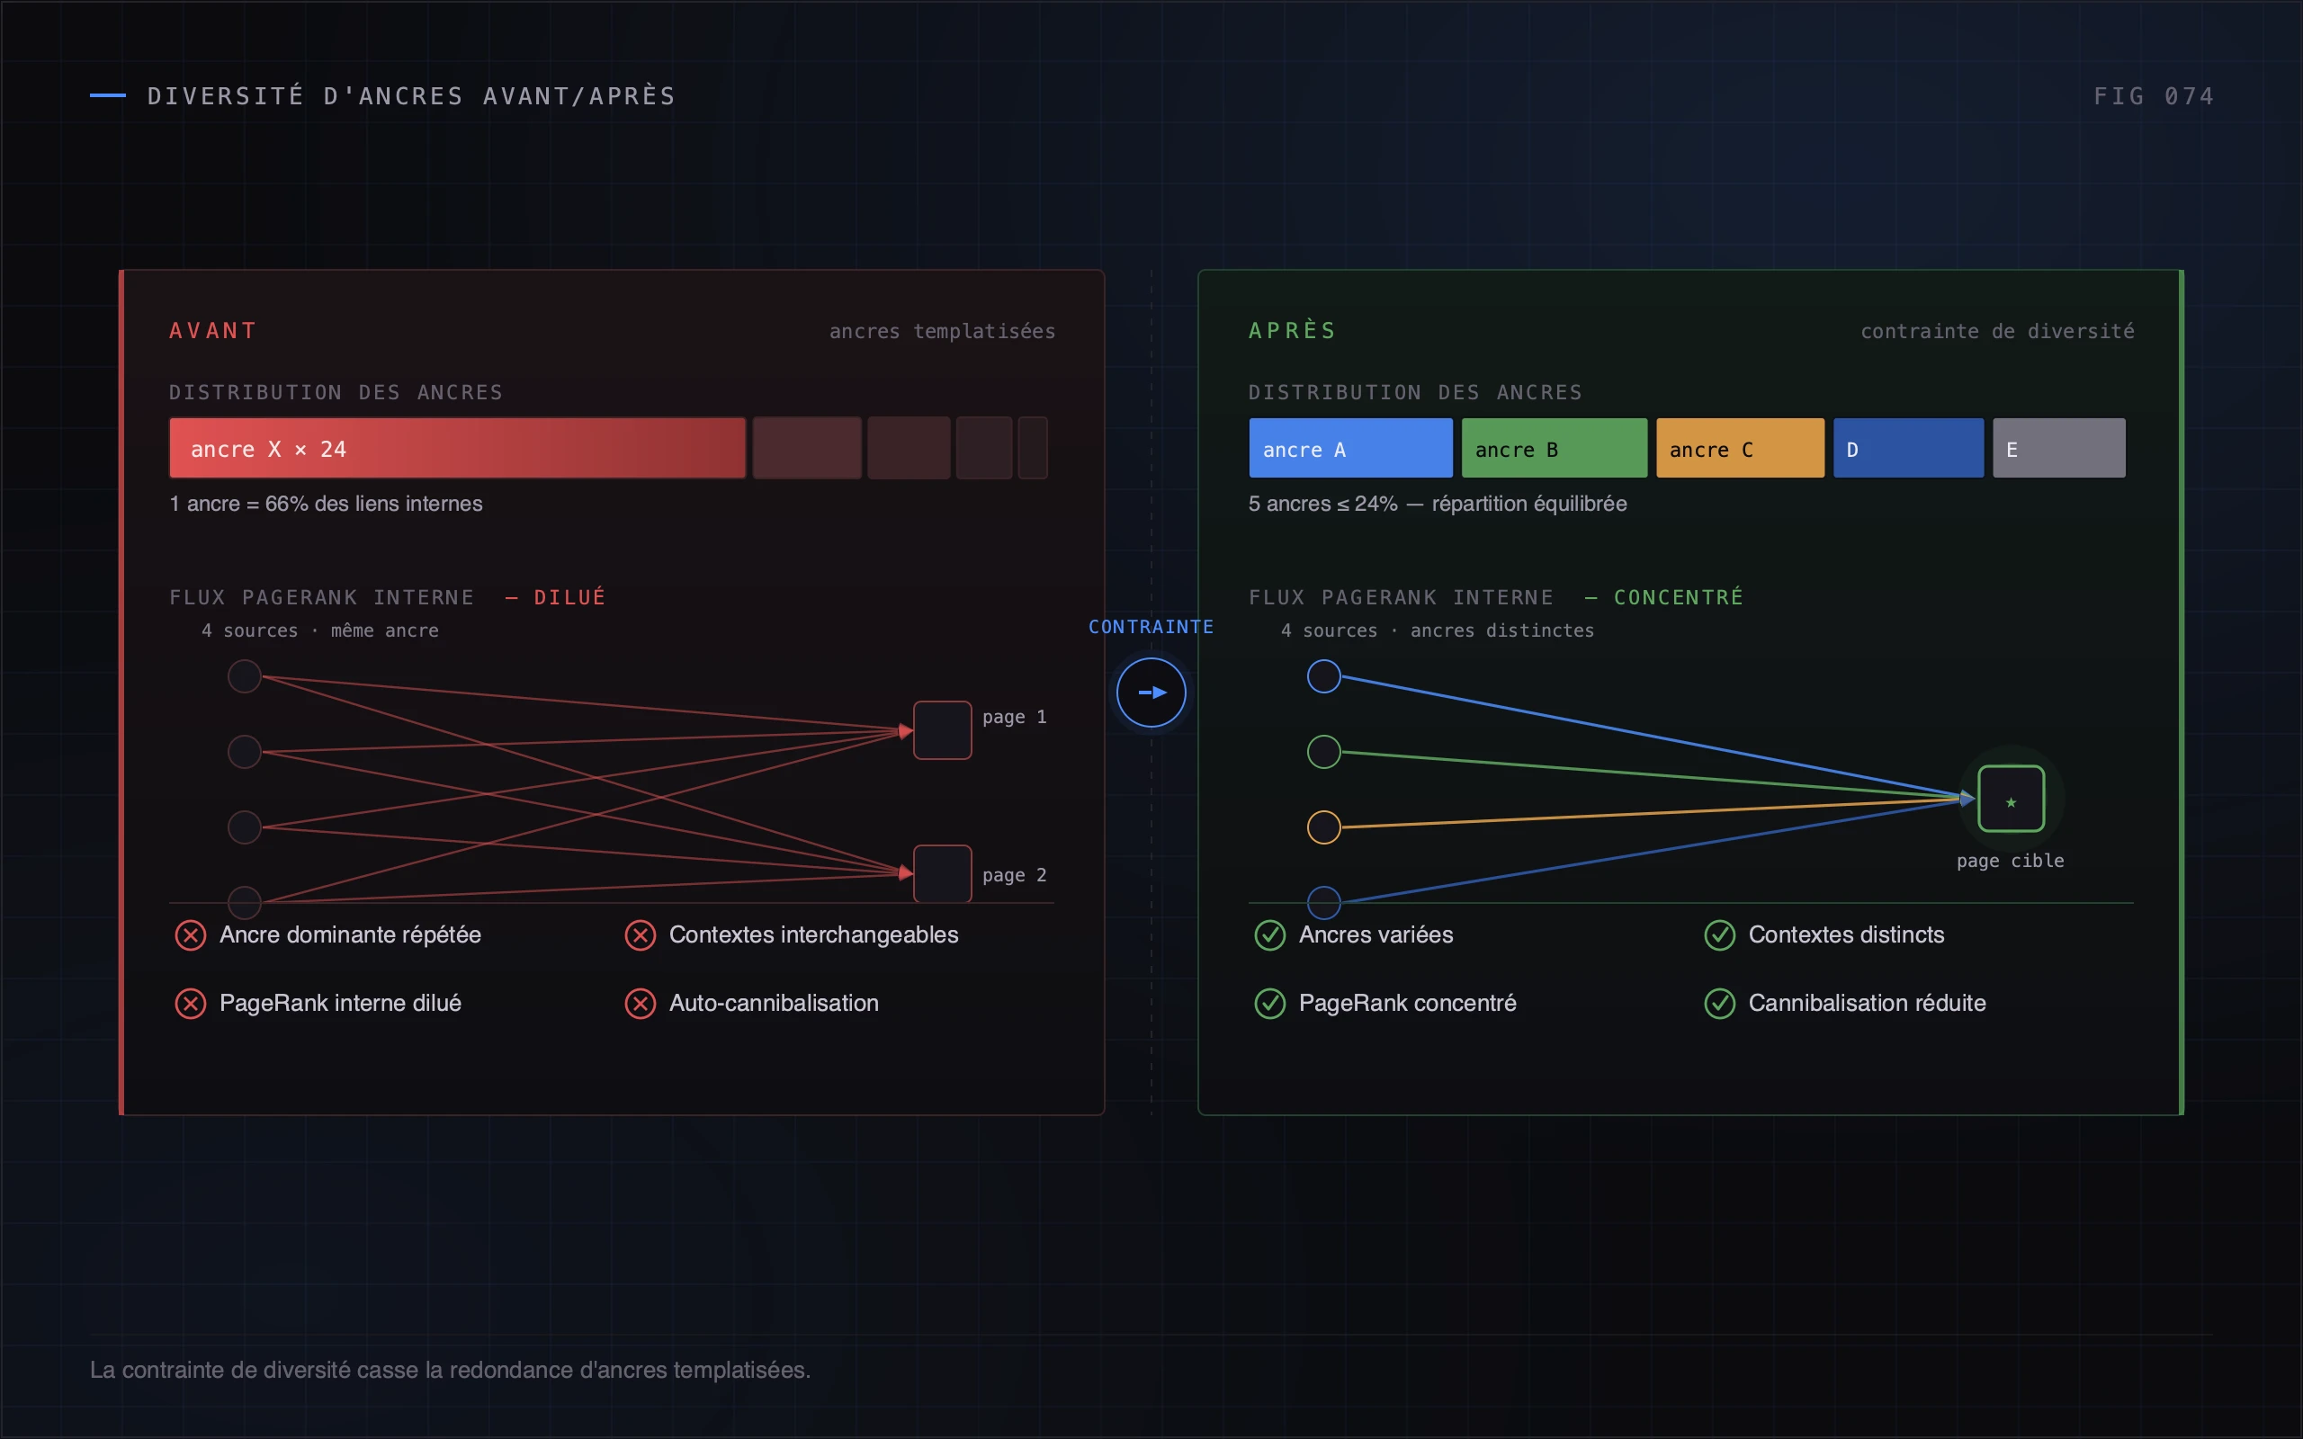This screenshot has height=1439, width=2303.
Task: Select the gray 'E' segment
Action: point(2058,447)
